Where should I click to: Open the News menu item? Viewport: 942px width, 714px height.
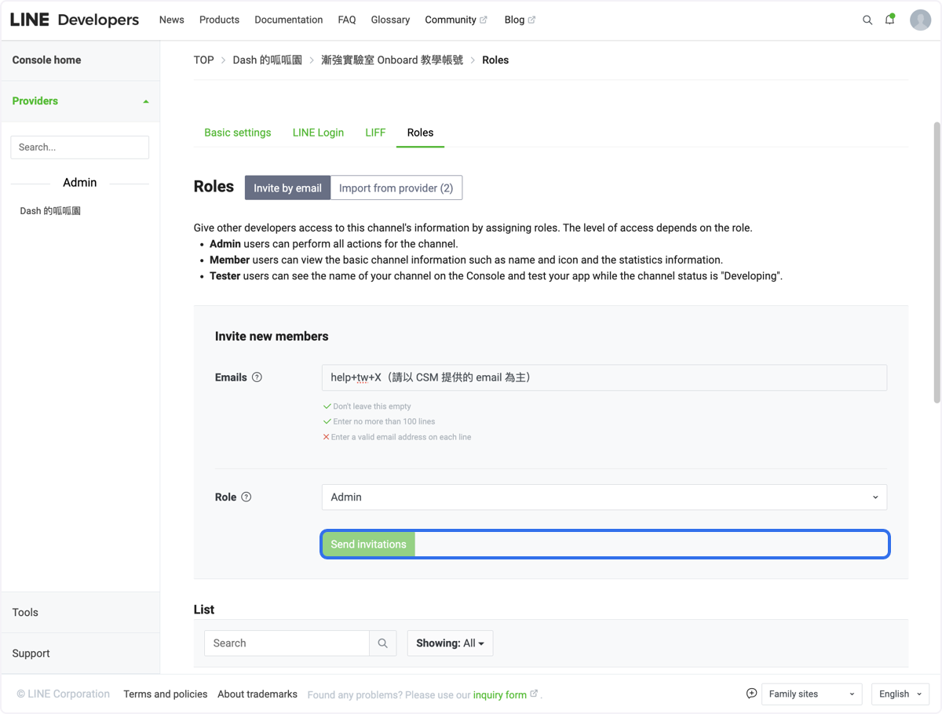(x=172, y=20)
